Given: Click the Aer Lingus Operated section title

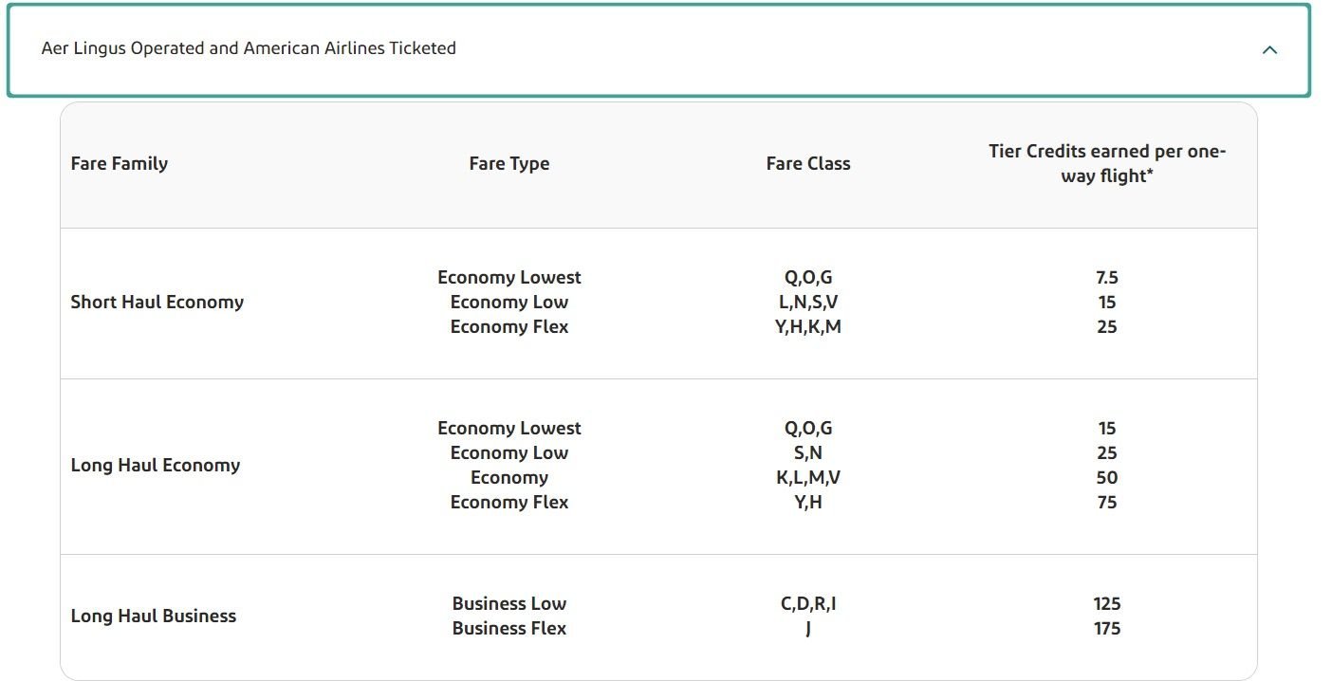Looking at the screenshot, I should tap(249, 48).
